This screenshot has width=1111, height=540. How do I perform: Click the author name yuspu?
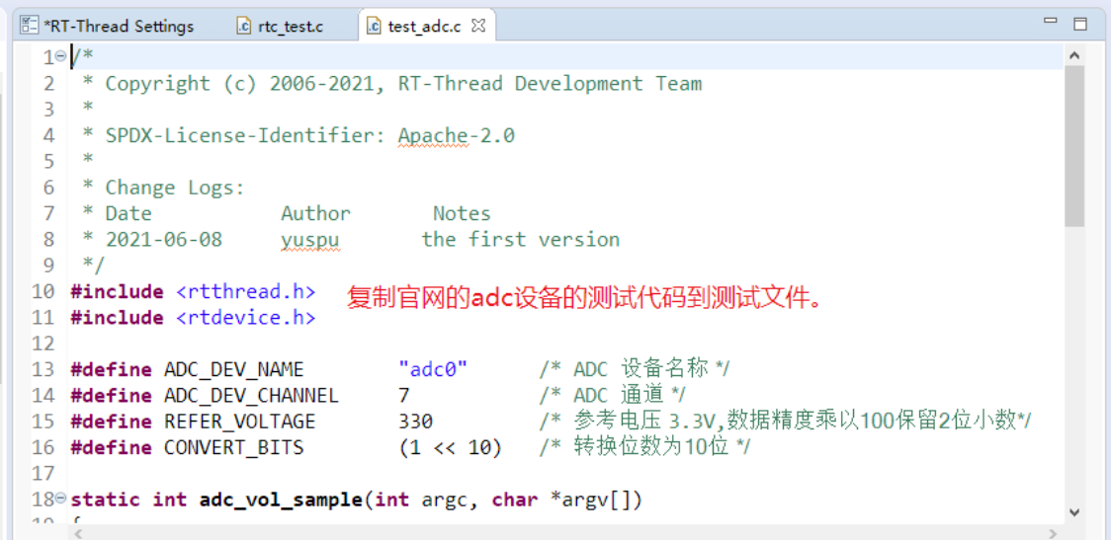(x=309, y=240)
